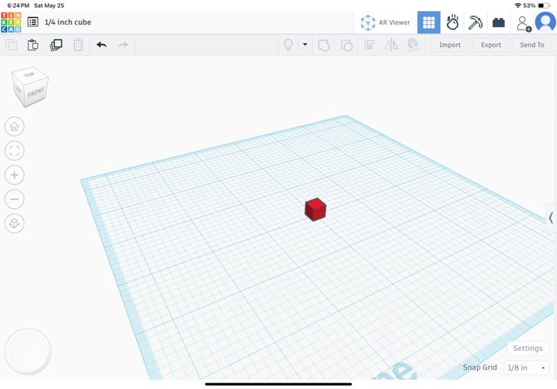Click the round orbit joystick control
Viewport: 557px width, 389px height.
(x=28, y=351)
